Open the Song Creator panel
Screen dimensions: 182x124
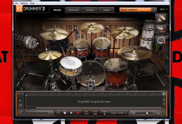[118, 113]
